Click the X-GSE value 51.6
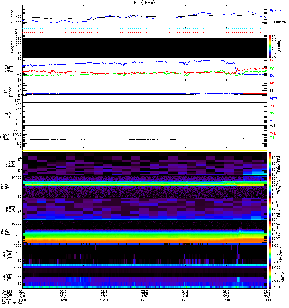 click(x=267, y=291)
